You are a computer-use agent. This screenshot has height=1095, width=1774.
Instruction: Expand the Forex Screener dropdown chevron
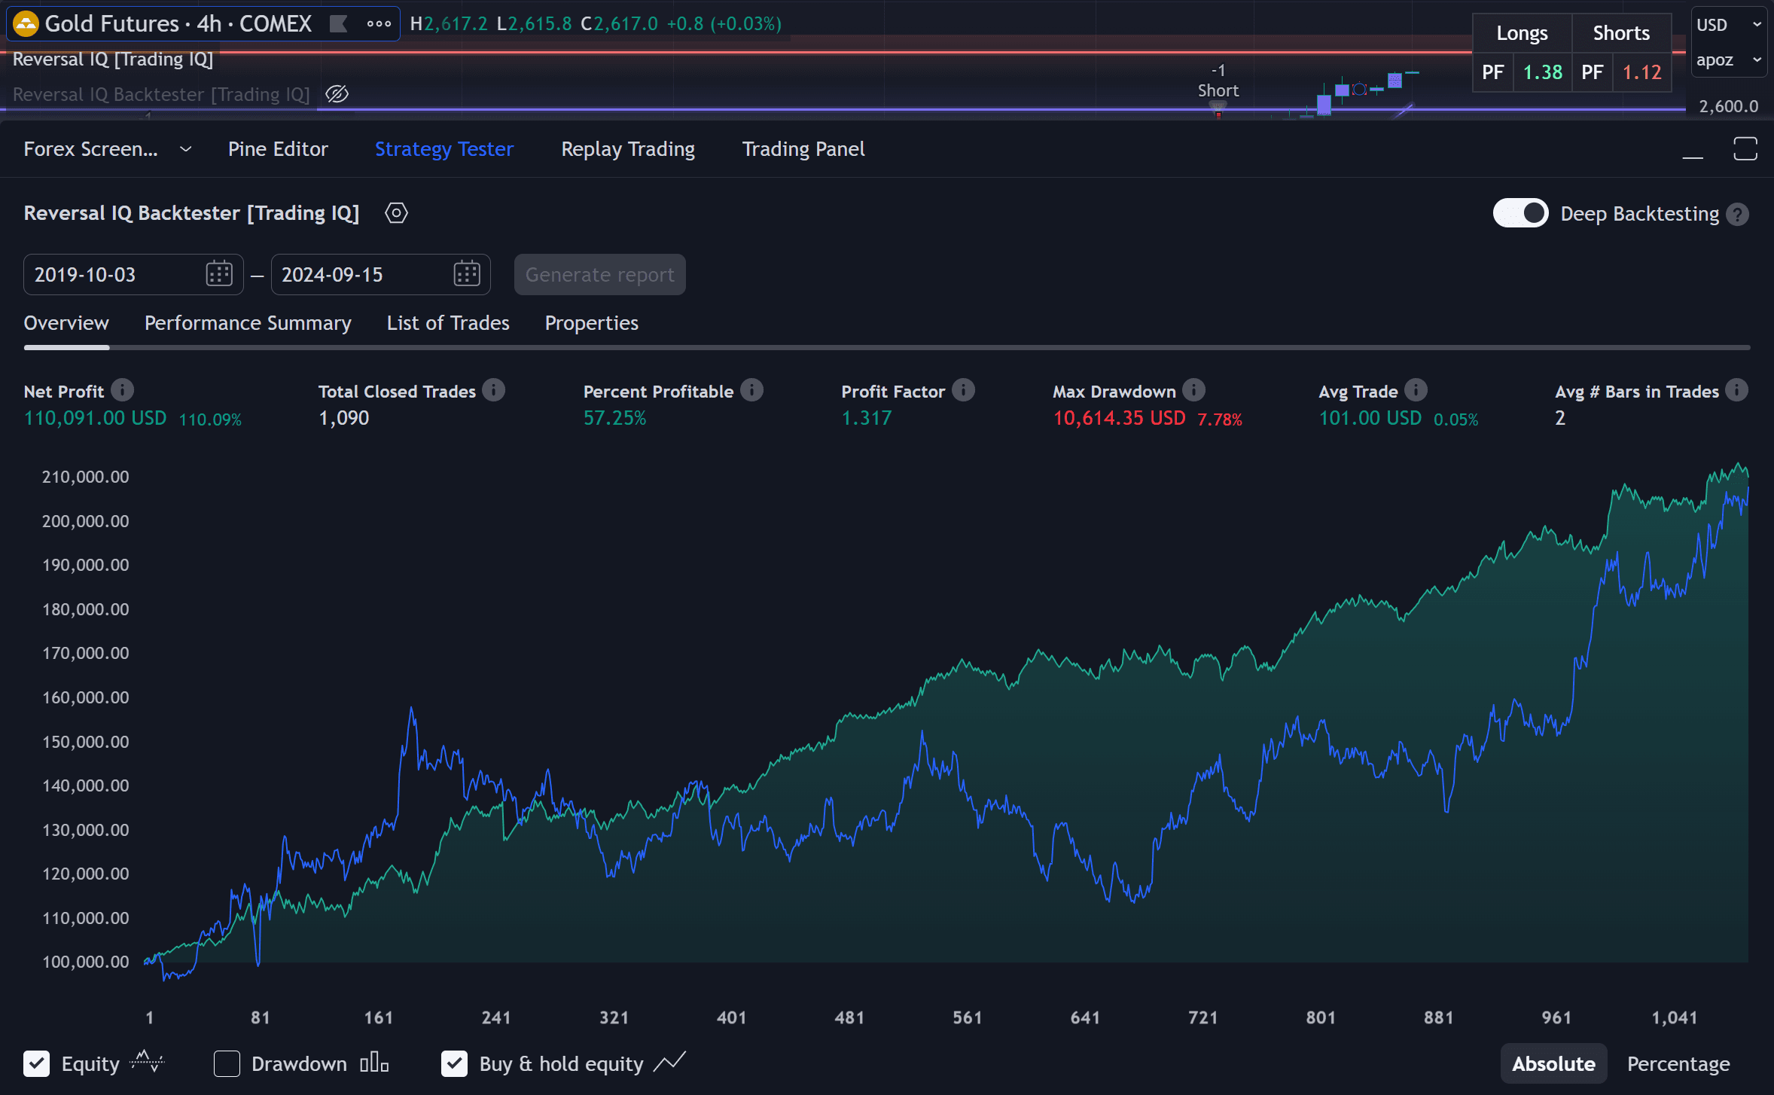point(186,149)
